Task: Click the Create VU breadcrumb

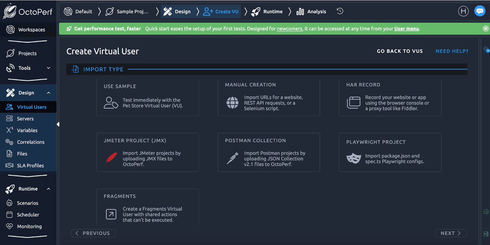Action: click(x=221, y=12)
